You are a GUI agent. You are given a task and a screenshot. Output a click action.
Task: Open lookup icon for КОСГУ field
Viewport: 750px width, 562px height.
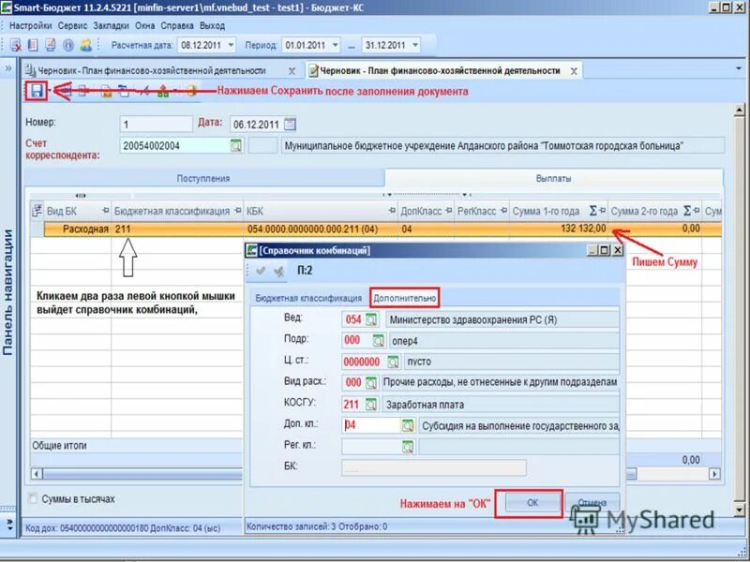tap(371, 405)
